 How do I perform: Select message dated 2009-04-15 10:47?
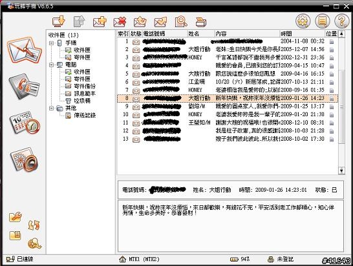228,66
